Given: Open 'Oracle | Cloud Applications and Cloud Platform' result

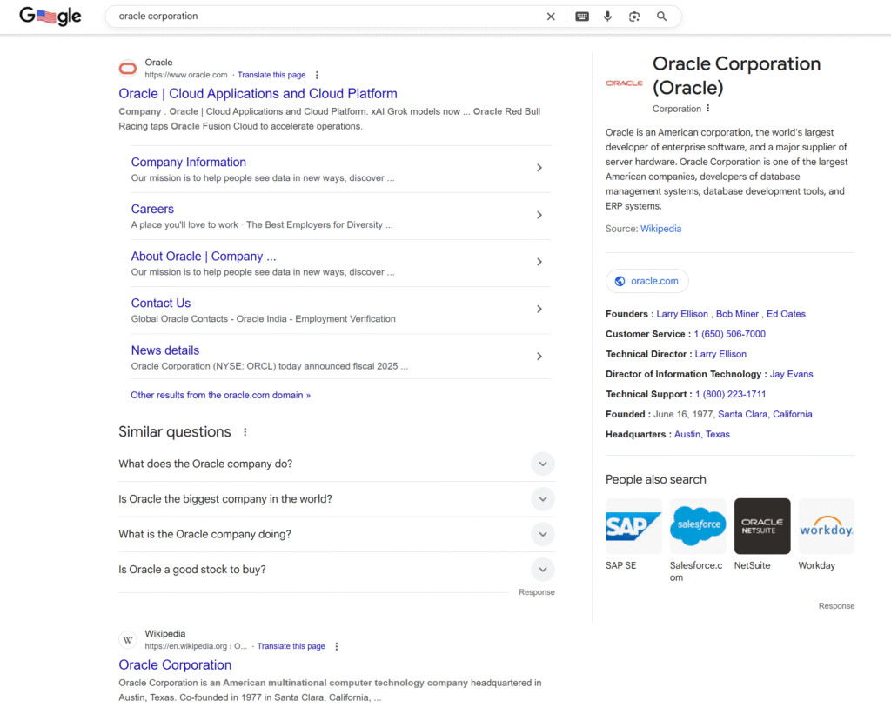Looking at the screenshot, I should (x=258, y=94).
